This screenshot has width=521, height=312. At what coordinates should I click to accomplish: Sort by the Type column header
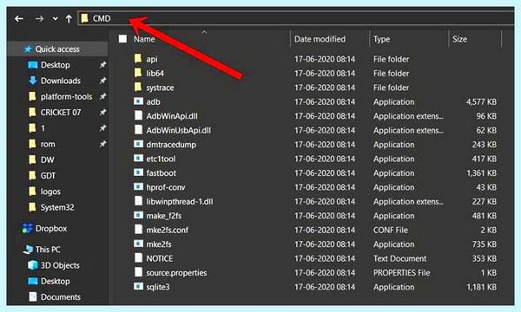tap(381, 39)
